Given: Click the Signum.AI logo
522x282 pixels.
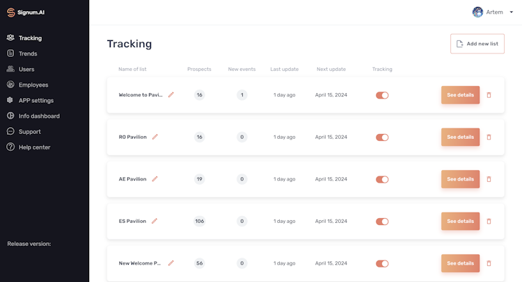Looking at the screenshot, I should (x=26, y=12).
